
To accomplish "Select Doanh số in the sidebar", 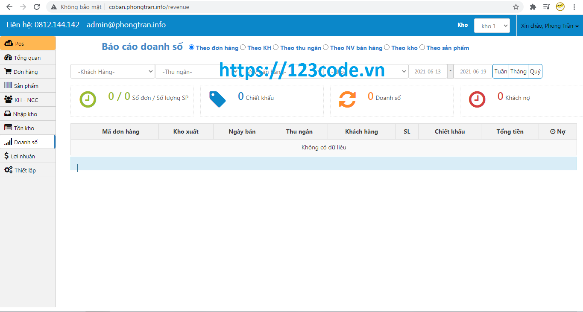I will (x=28, y=142).
